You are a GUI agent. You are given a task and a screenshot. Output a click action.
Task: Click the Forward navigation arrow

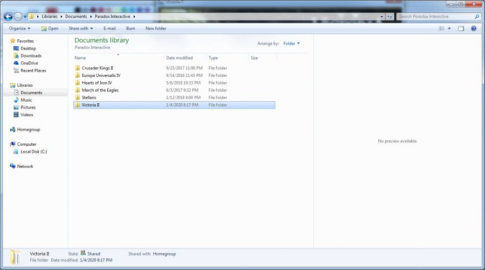(x=18, y=17)
